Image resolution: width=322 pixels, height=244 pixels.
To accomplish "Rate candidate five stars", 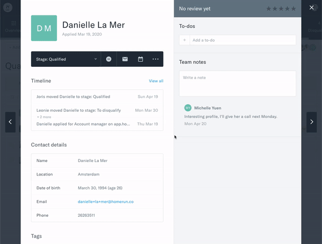I will (294, 9).
